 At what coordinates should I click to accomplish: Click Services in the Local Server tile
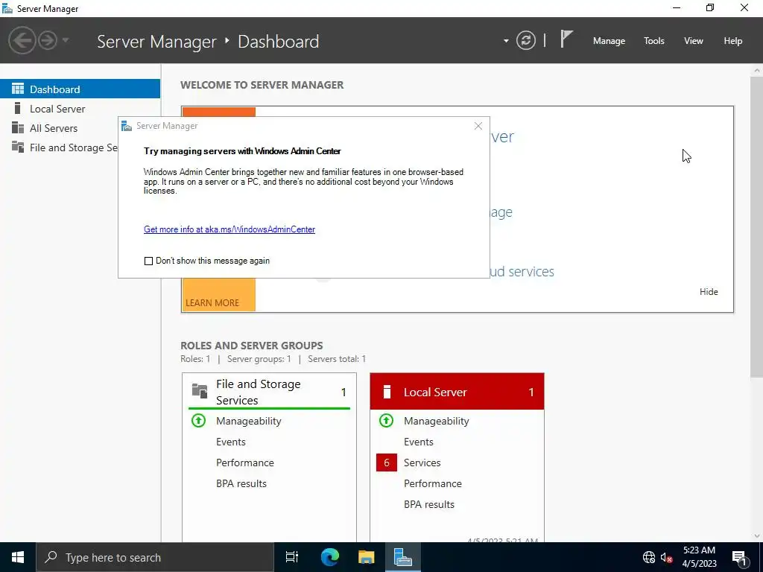click(422, 463)
